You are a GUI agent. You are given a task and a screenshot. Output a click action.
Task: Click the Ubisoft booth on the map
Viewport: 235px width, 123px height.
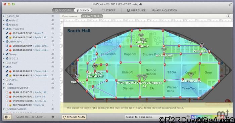tap(127, 72)
